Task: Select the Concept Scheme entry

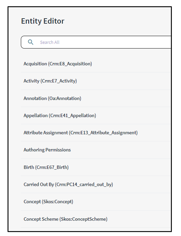Action: click(96, 219)
